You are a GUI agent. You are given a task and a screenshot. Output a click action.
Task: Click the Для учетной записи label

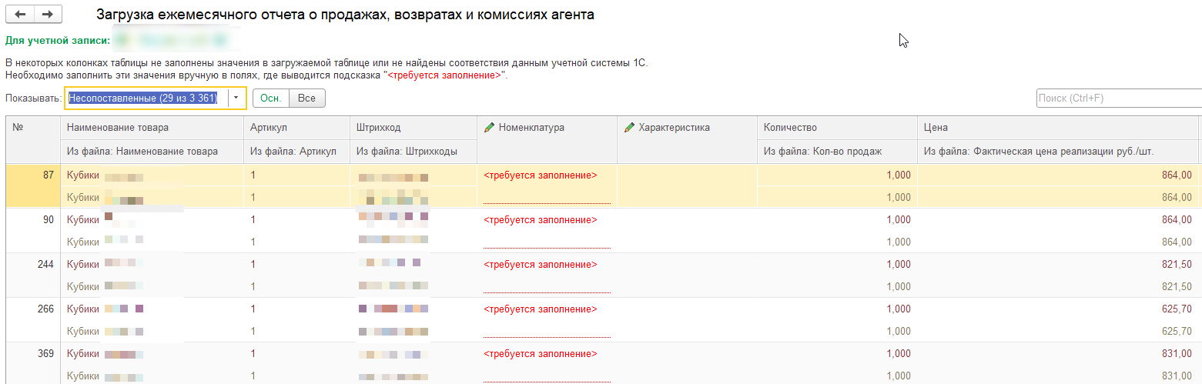click(58, 39)
